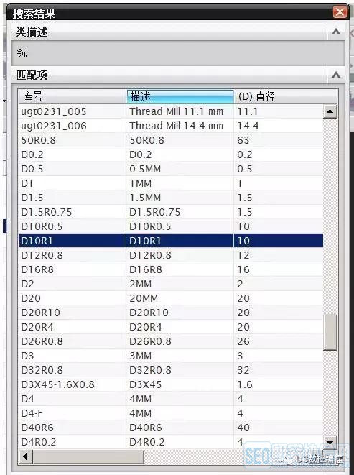Select the ugt0231_005 Thread Mill row
This screenshot has height=475, width=354.
tap(171, 111)
